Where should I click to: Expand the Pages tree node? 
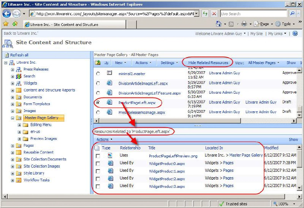[13, 146]
